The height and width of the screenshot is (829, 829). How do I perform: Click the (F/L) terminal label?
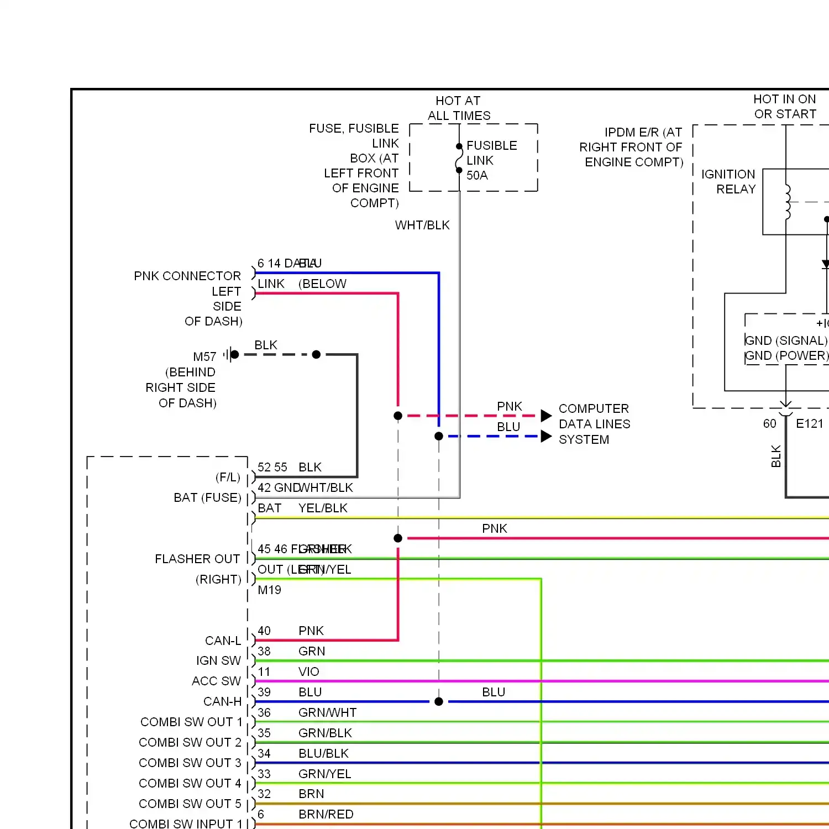(228, 477)
